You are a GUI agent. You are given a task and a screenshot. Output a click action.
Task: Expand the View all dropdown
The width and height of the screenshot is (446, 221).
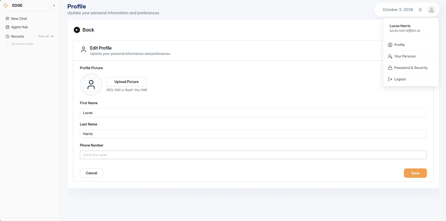46,37
